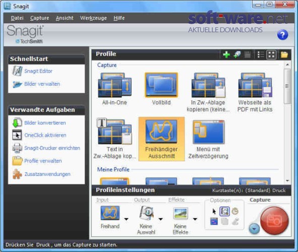Expand the Keine Effekte effects dropdown
This screenshot has width=298, height=252.
(195, 219)
